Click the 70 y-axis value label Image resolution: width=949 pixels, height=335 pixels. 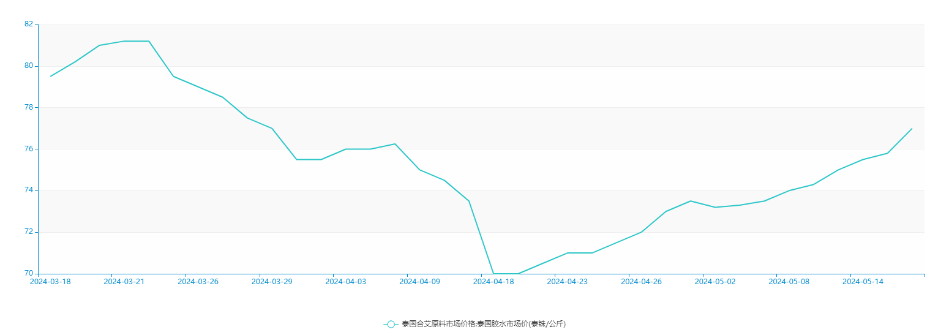click(x=29, y=273)
